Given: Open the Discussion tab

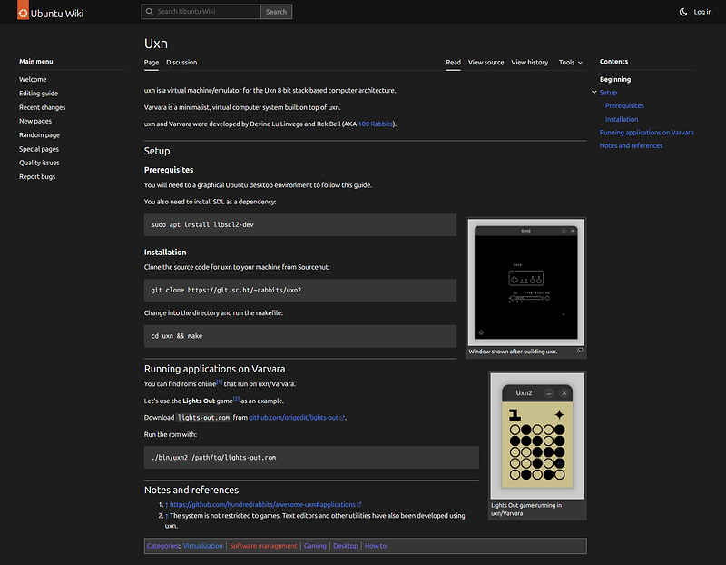Looking at the screenshot, I should tap(181, 63).
